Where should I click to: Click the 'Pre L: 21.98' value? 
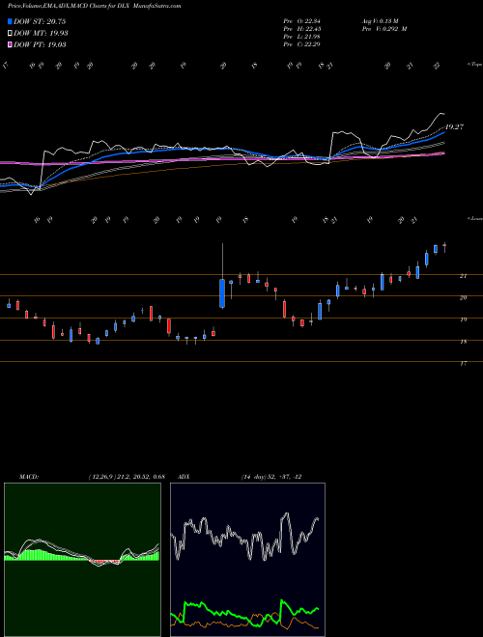(301, 37)
